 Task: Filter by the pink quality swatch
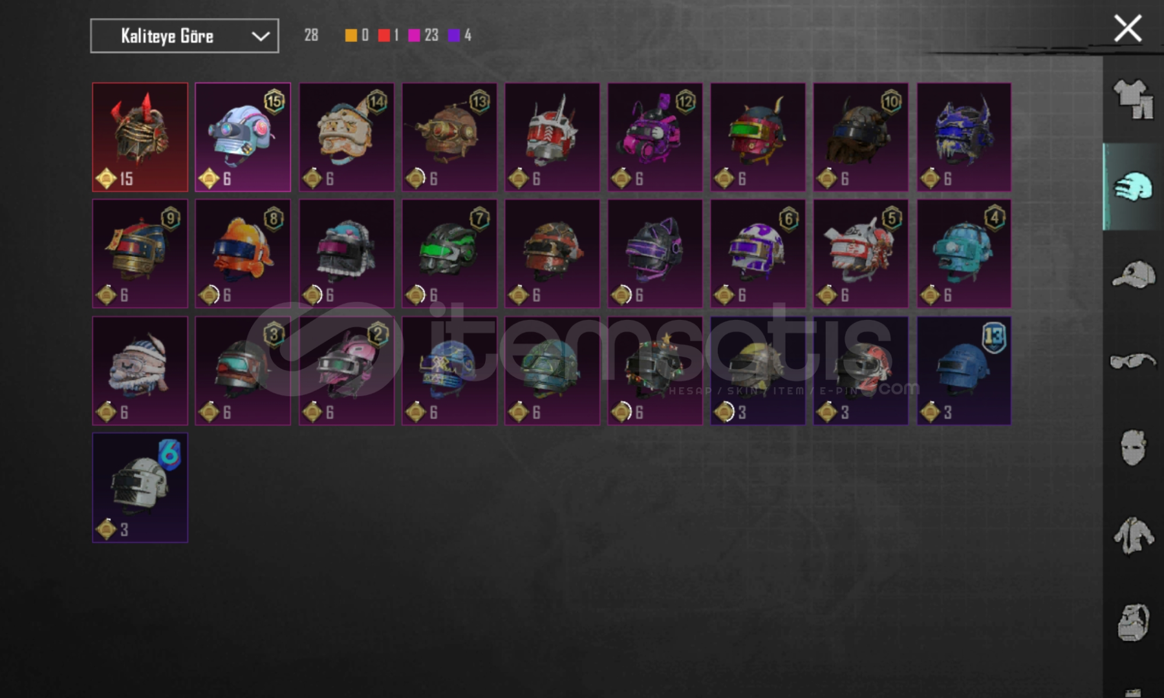[x=415, y=36]
